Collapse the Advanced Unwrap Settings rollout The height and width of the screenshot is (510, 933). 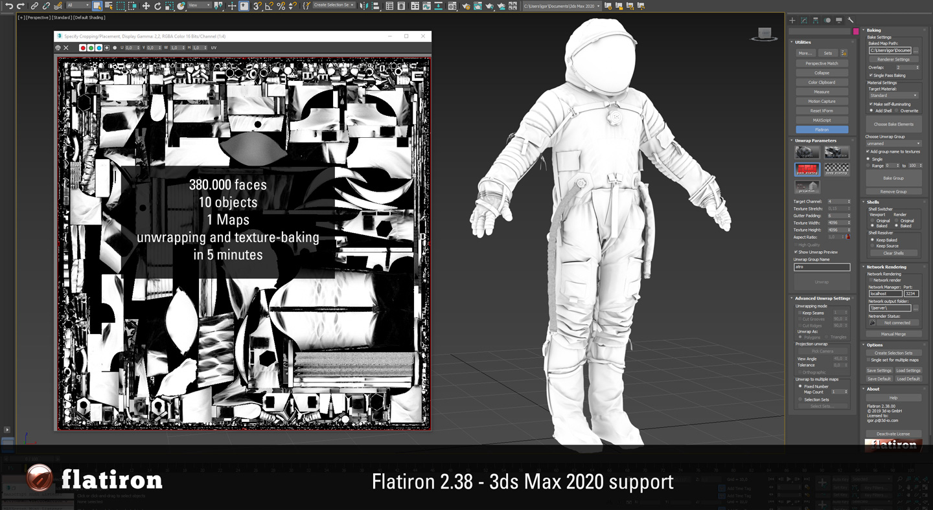tap(791, 298)
